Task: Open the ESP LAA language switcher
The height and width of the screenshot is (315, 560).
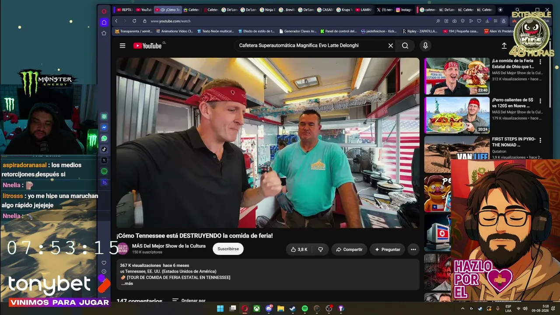Action: click(x=509, y=308)
